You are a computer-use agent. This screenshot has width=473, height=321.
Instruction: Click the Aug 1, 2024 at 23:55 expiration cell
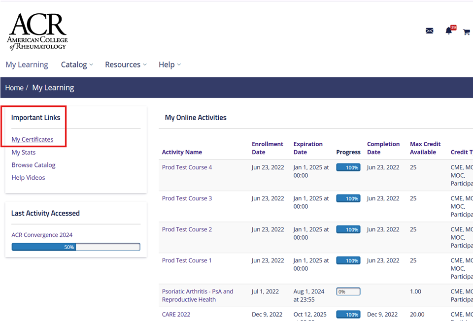point(308,295)
